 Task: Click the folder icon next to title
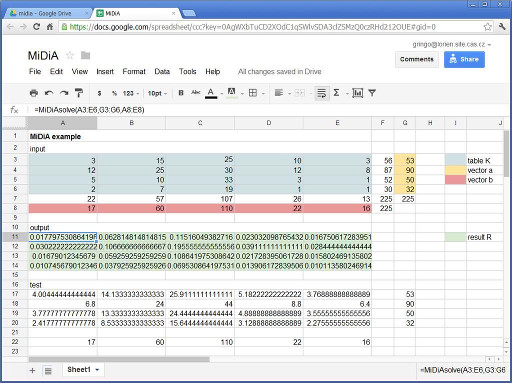85,55
